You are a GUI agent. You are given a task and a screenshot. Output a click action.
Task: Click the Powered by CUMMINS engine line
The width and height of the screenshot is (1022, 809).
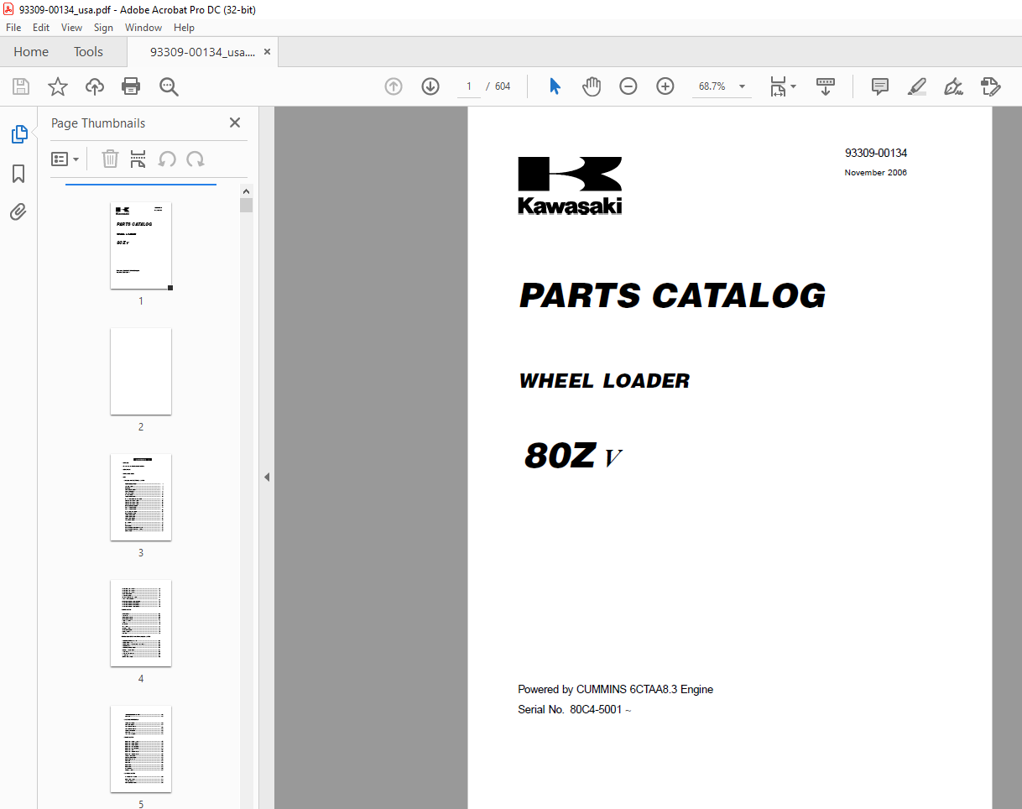[x=615, y=690]
